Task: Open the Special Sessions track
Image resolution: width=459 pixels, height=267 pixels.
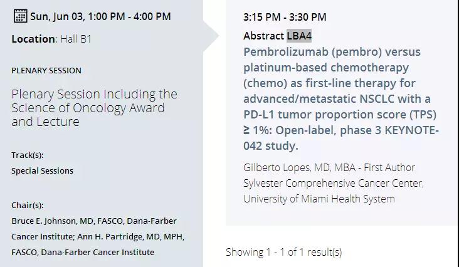Action: point(42,170)
